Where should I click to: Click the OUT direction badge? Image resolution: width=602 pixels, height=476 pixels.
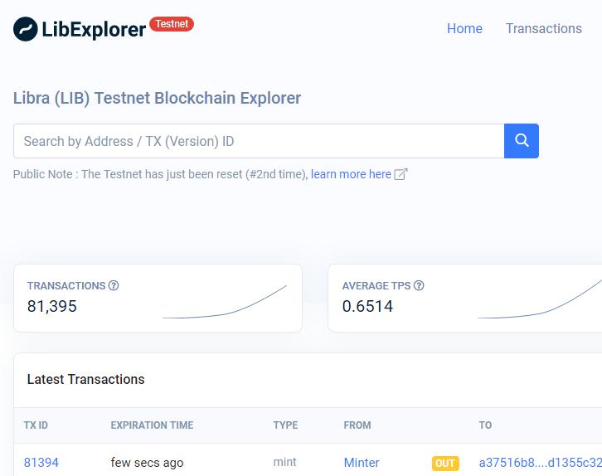point(445,464)
